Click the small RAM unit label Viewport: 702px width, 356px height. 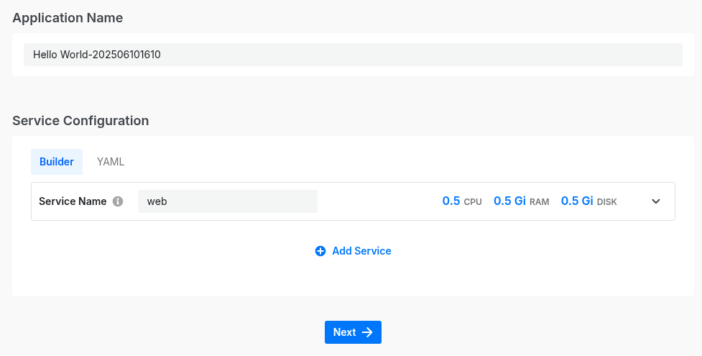point(540,202)
